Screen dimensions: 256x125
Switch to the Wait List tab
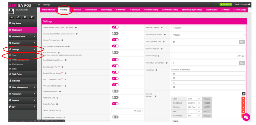coord(225,10)
